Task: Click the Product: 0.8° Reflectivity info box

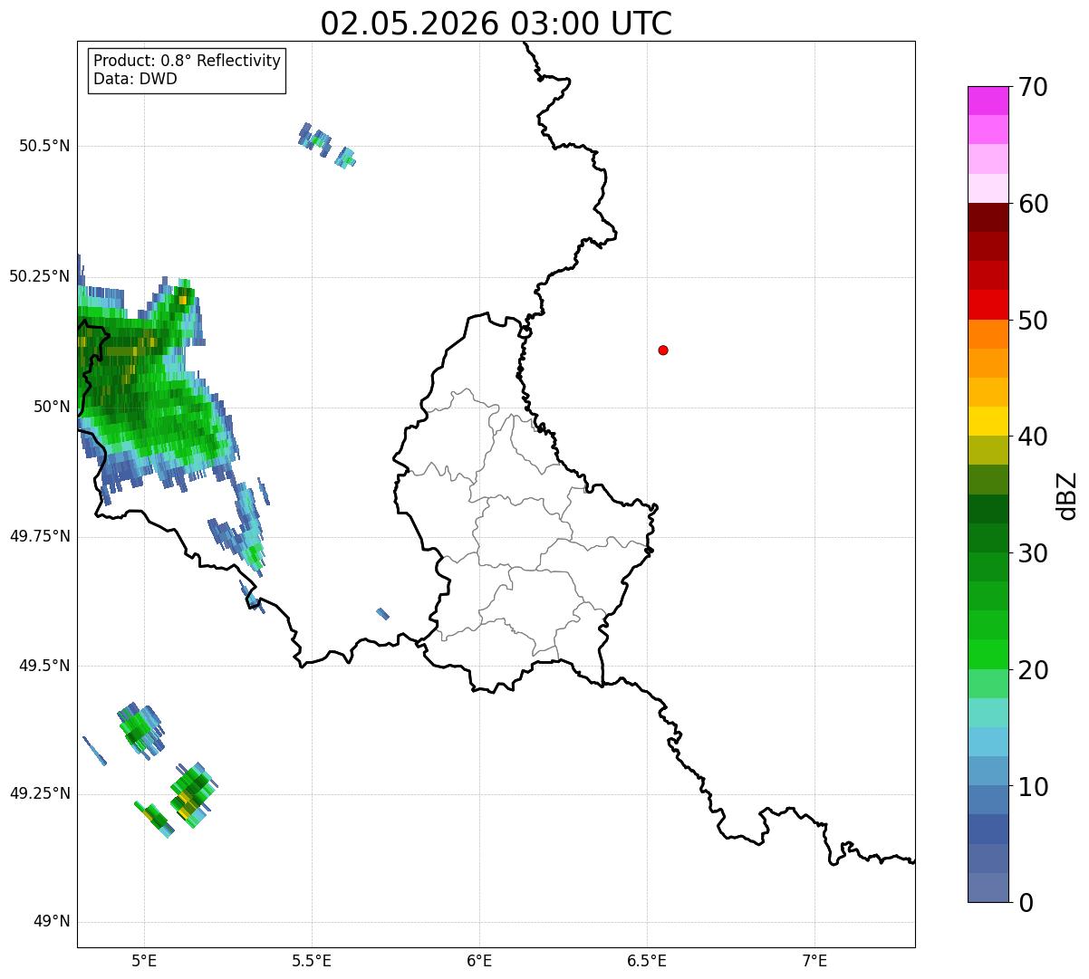Action: pos(188,70)
